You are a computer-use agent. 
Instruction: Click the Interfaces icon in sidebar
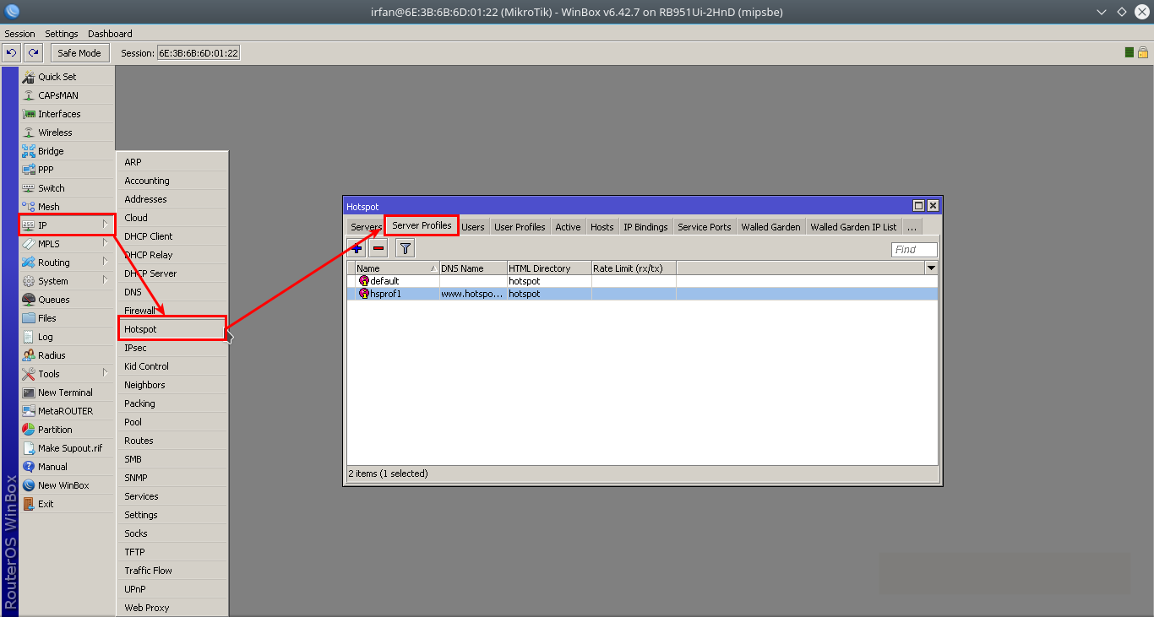pyautogui.click(x=29, y=114)
